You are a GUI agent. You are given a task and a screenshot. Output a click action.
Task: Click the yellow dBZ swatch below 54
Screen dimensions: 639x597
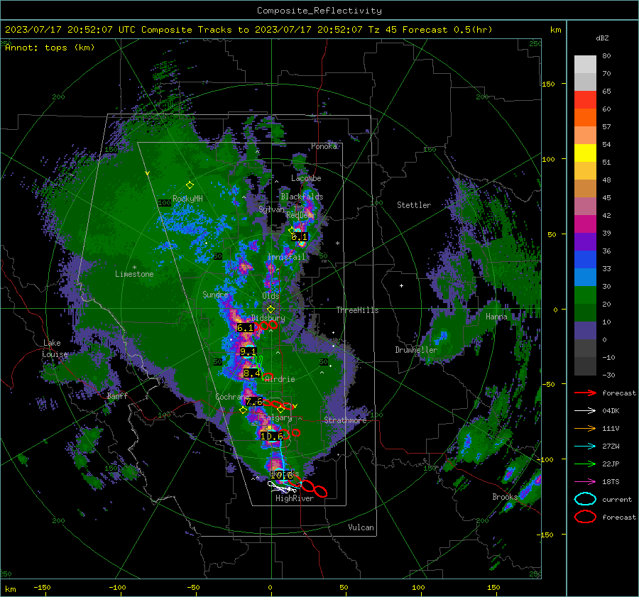(585, 153)
